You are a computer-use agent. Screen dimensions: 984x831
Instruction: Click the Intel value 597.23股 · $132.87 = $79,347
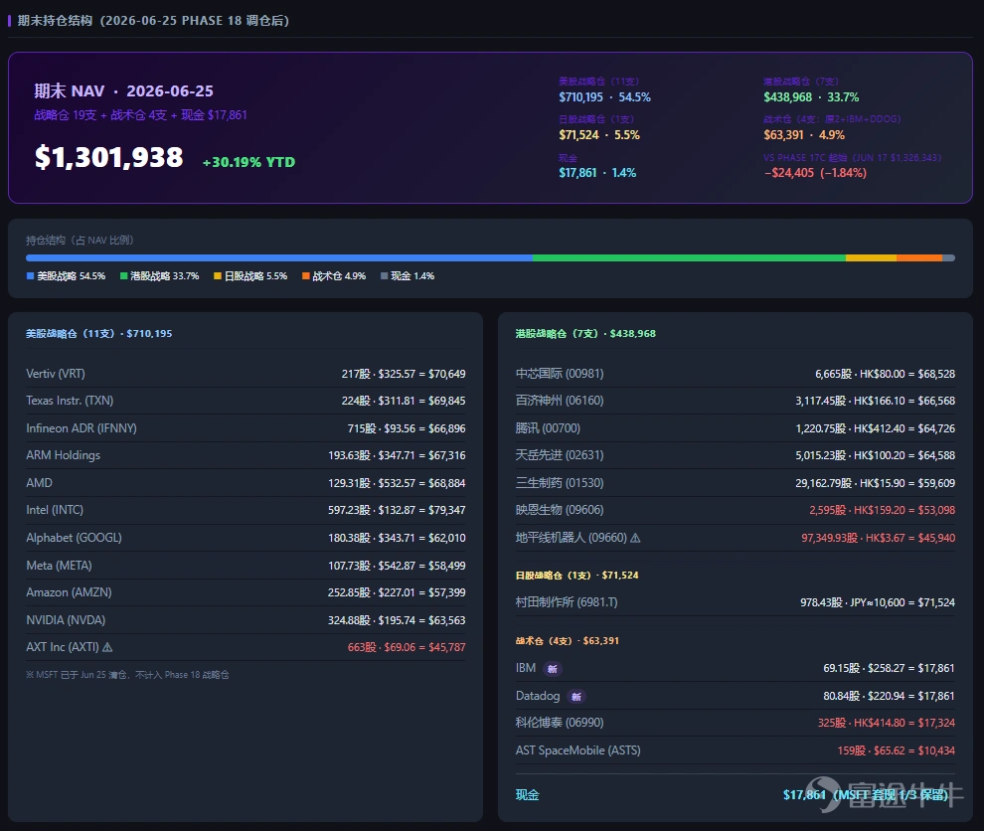[x=397, y=510]
